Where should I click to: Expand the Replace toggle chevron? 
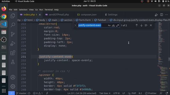75,25
